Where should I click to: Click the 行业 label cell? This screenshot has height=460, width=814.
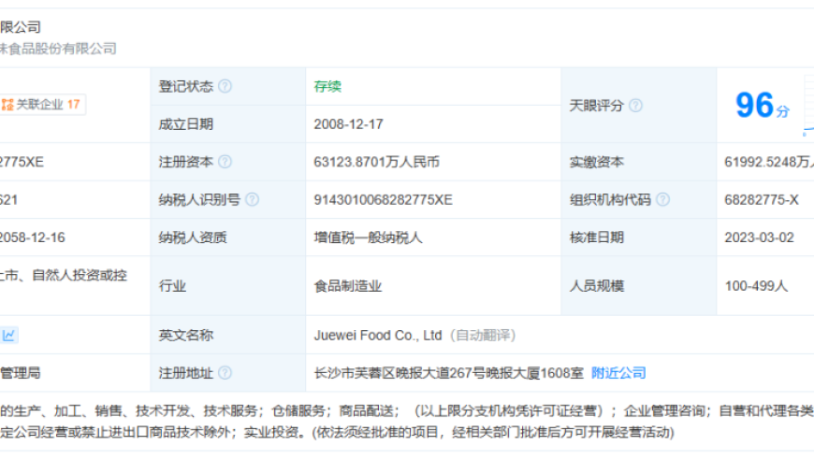tap(228, 286)
